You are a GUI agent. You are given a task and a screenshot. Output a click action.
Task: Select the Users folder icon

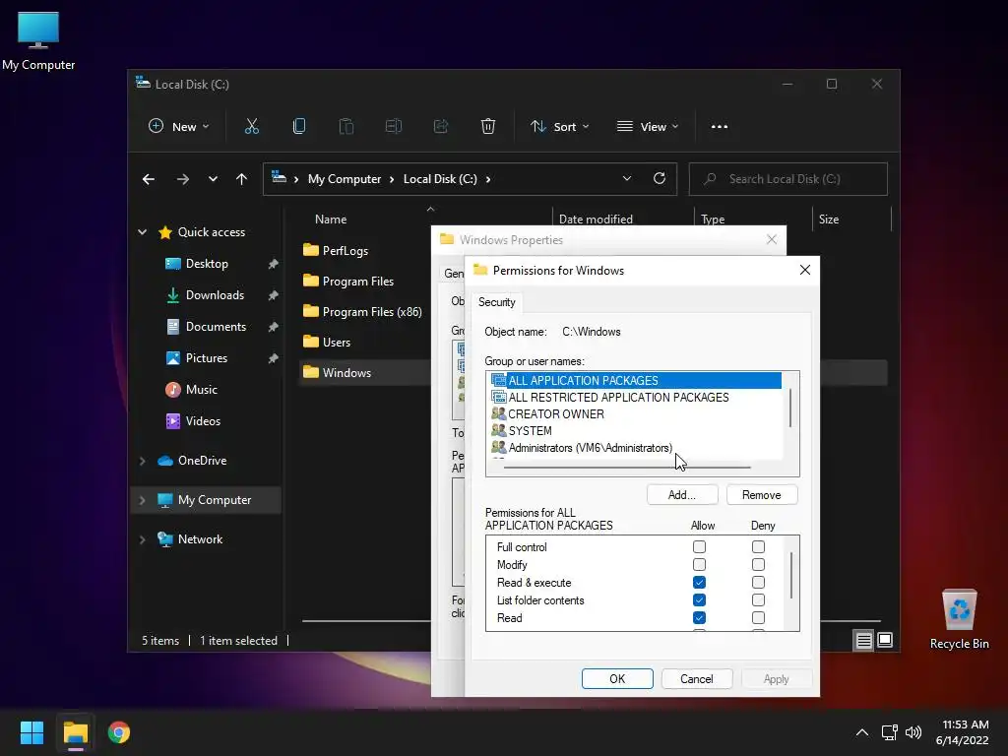point(311,342)
